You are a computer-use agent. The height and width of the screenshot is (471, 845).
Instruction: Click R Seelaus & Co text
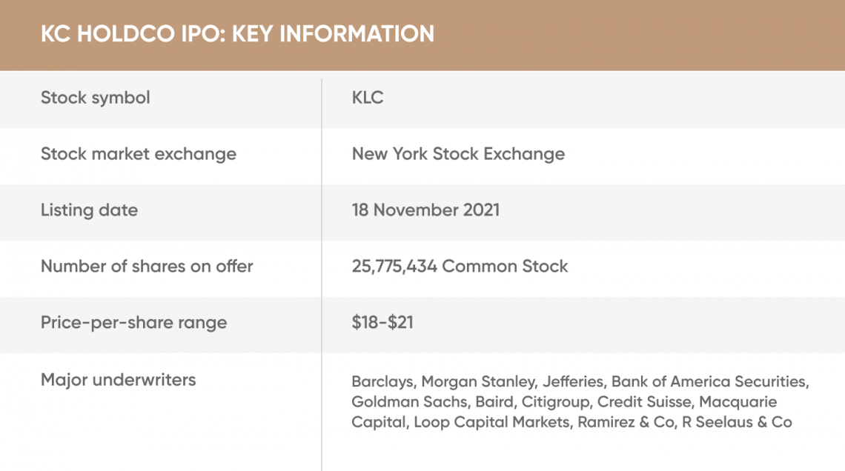point(737,422)
